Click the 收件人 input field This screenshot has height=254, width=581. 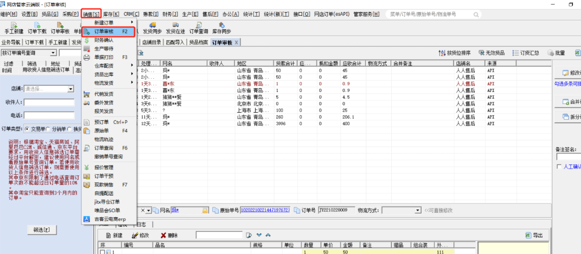(x=49, y=103)
